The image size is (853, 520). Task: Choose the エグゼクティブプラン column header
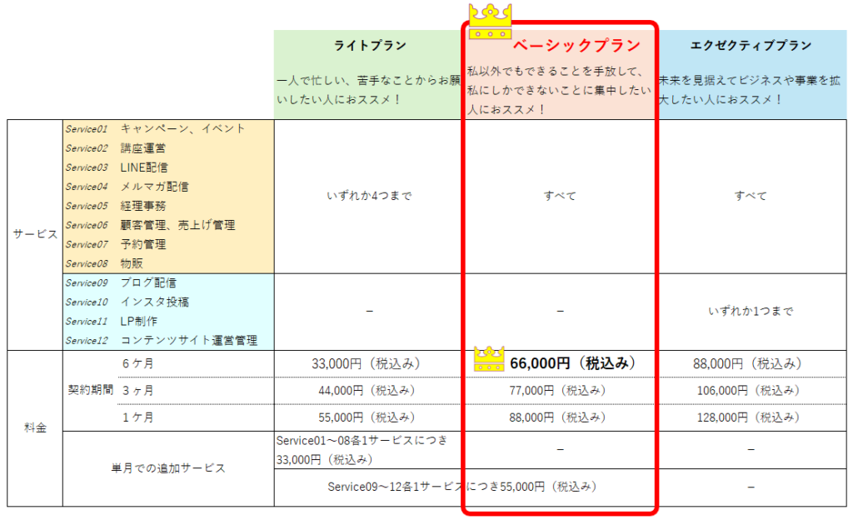point(751,45)
